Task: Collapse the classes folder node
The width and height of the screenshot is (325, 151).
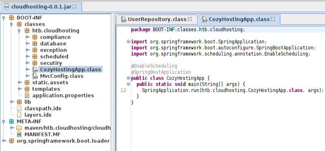Action: coord(11,24)
